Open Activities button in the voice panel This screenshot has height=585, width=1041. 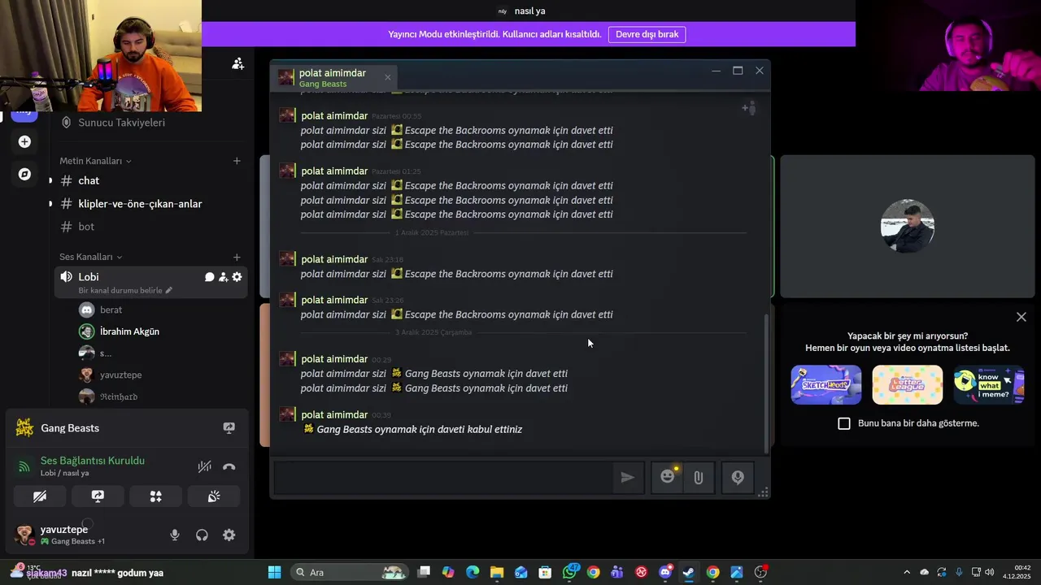155,496
